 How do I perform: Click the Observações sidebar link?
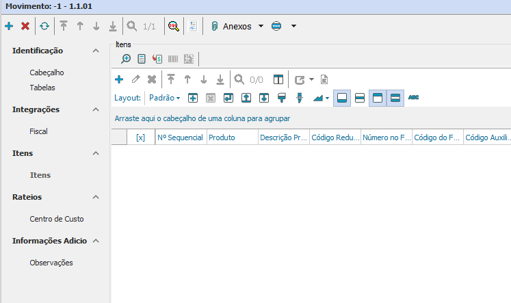(x=51, y=263)
